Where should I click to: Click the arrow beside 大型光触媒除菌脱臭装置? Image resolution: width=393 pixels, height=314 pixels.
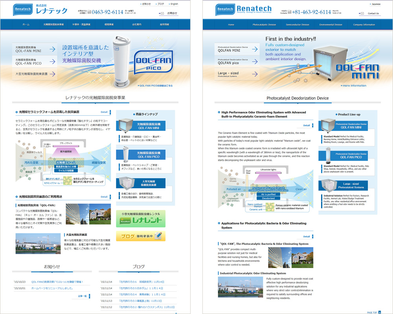pos(52,74)
